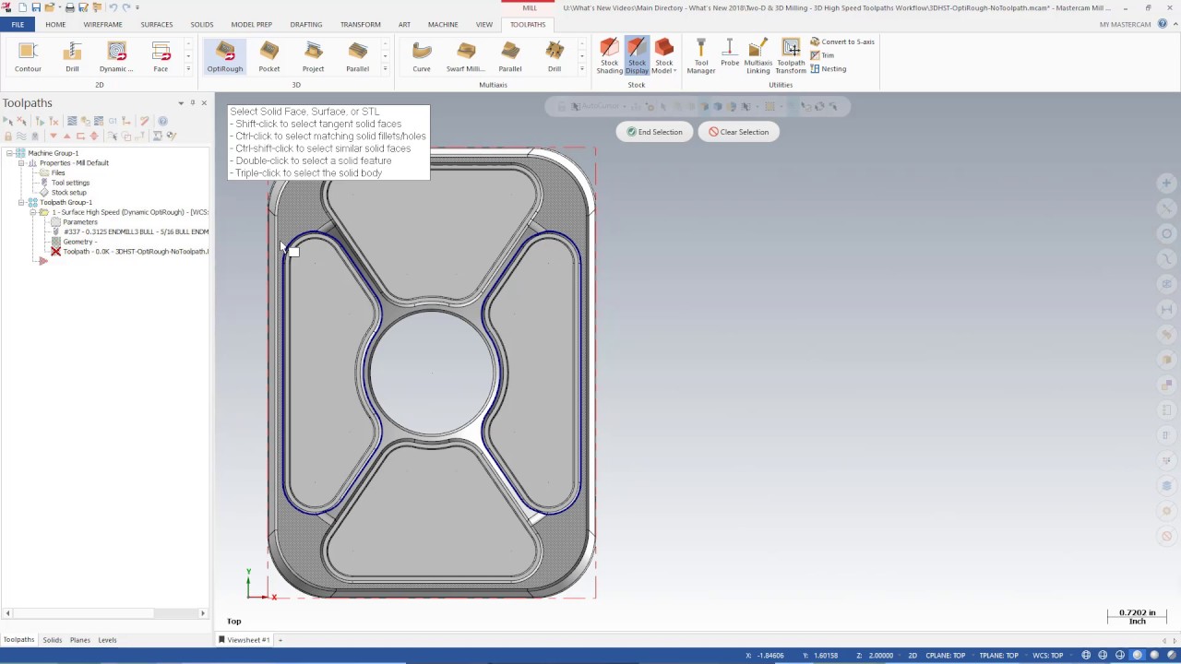The height and width of the screenshot is (664, 1181).
Task: Collapse the Machine Group-1 node
Action: pos(8,153)
